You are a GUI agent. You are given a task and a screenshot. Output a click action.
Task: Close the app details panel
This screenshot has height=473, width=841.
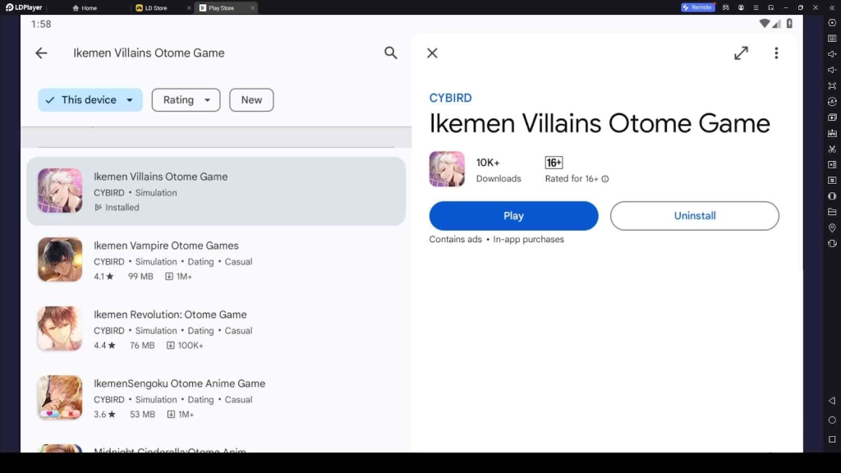(432, 53)
